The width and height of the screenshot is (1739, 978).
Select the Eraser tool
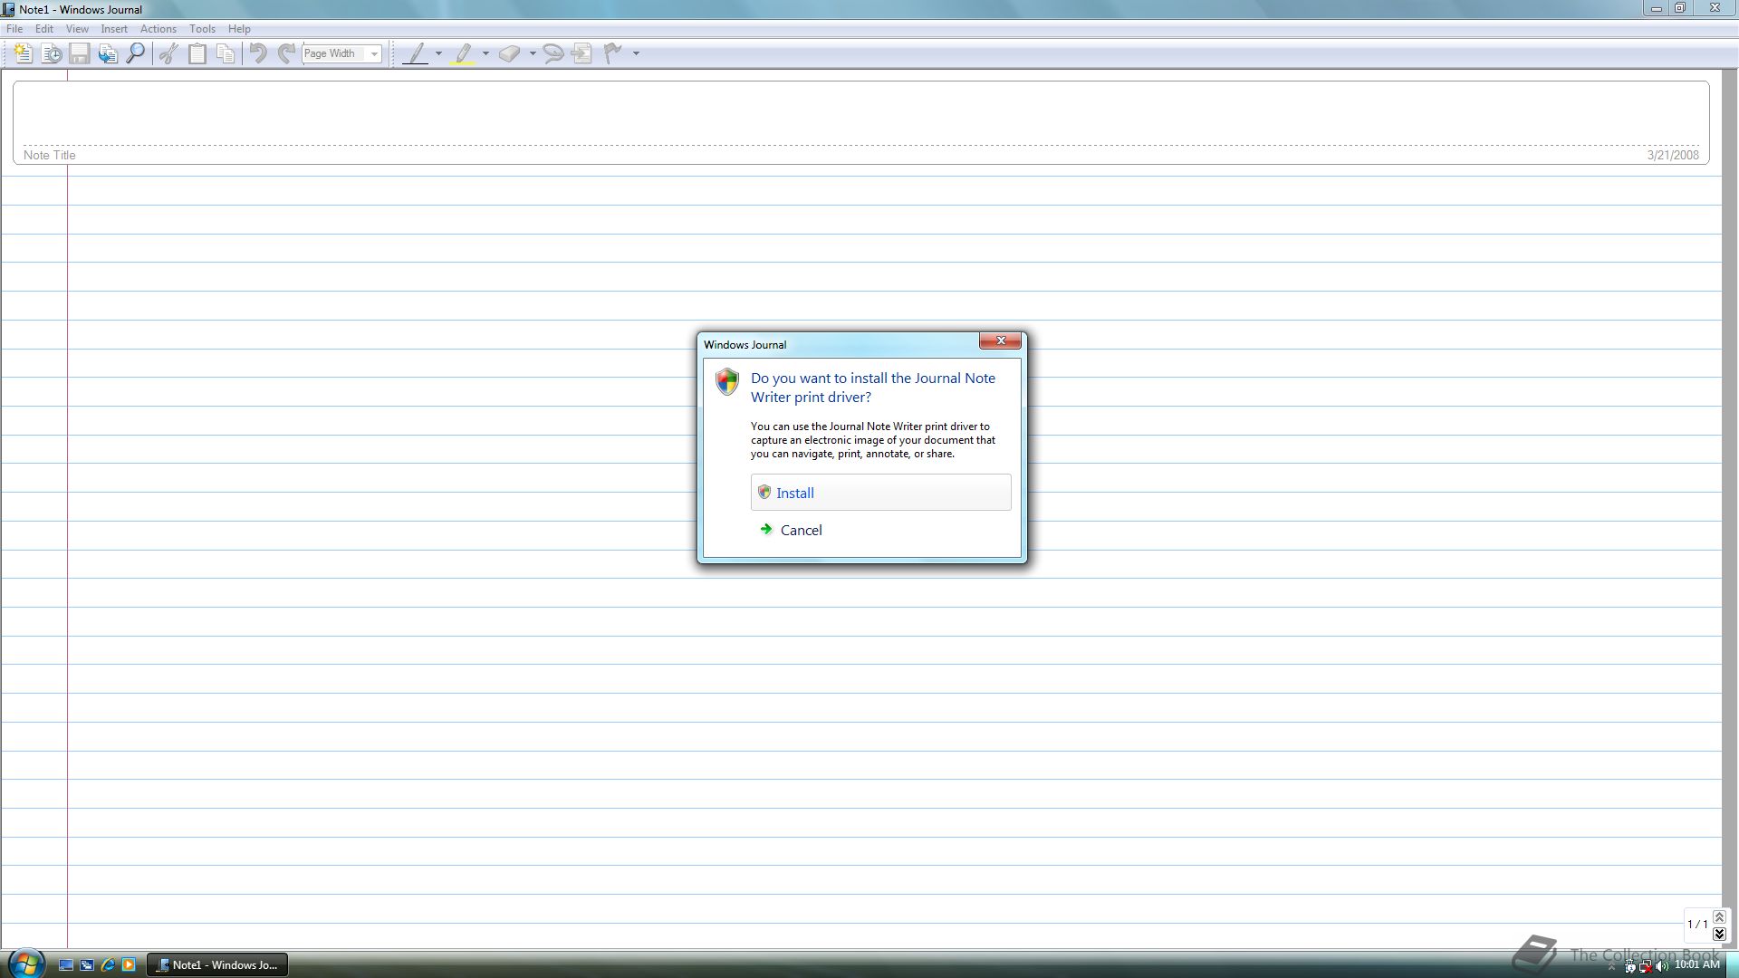coord(509,53)
